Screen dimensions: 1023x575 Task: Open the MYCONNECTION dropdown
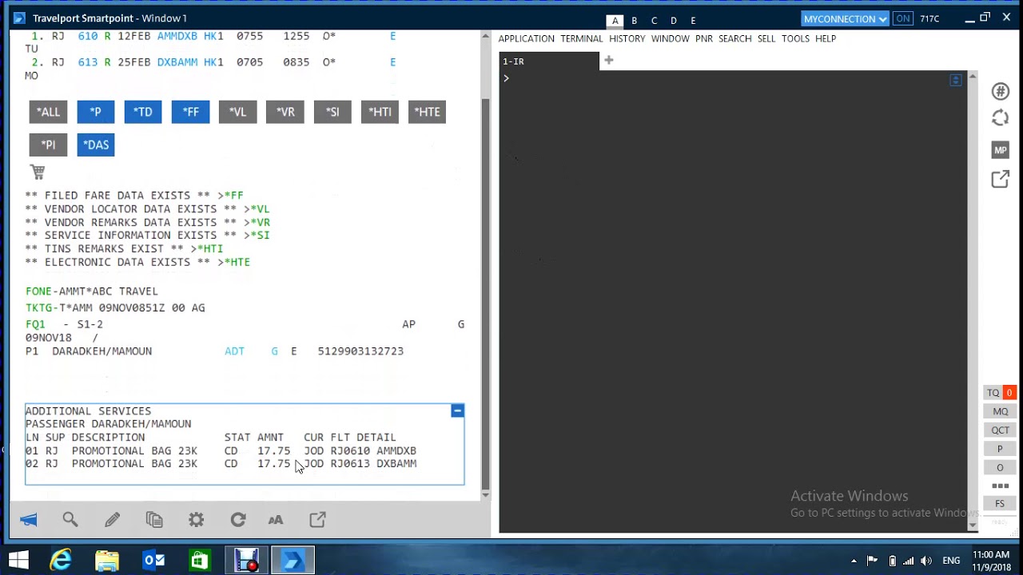point(845,18)
